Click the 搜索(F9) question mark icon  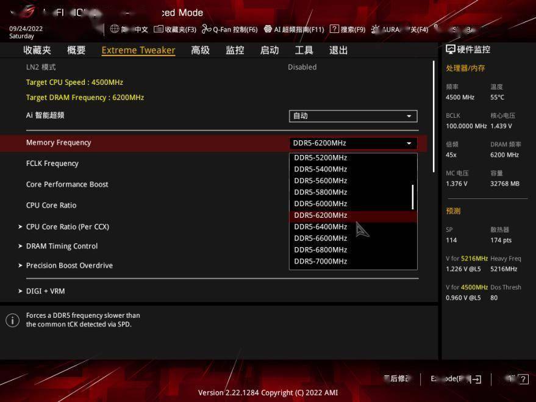pos(334,29)
